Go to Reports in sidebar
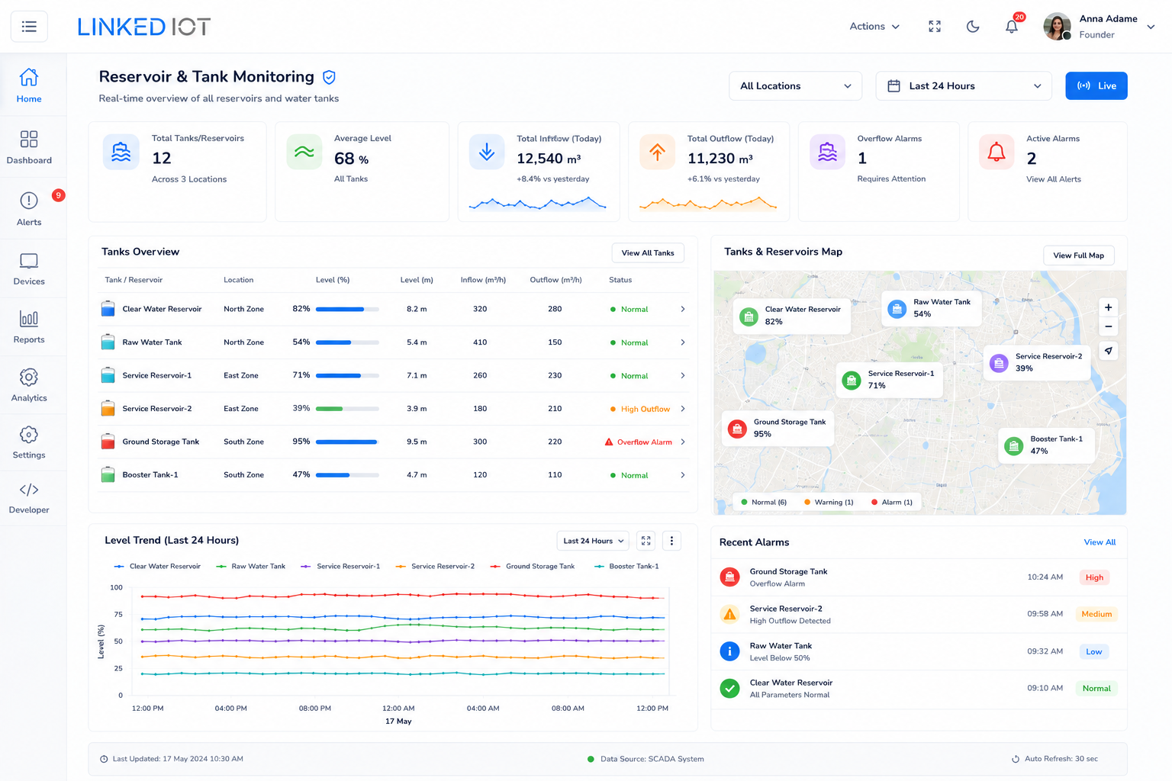The height and width of the screenshot is (781, 1172). click(x=29, y=327)
